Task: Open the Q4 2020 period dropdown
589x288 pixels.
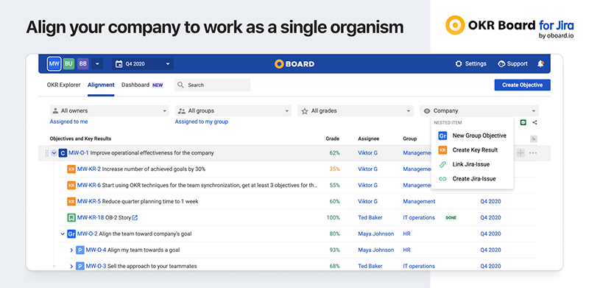Action: tap(143, 64)
